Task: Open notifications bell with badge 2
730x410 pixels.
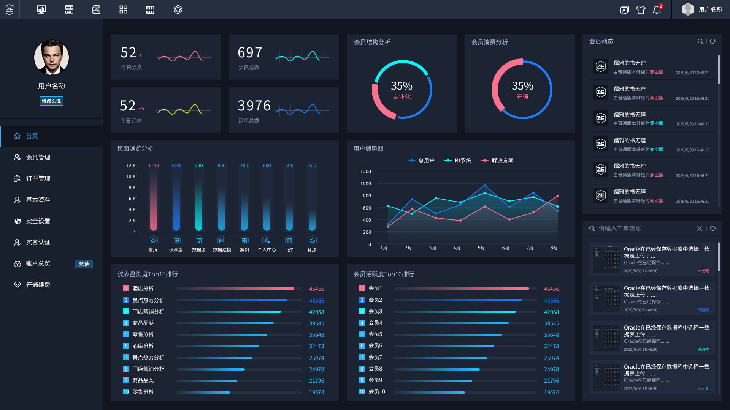Action: pyautogui.click(x=657, y=9)
